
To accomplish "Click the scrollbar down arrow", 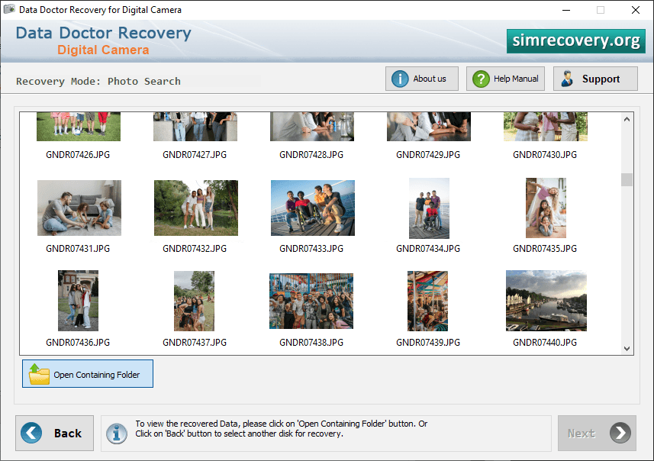I will coord(627,348).
